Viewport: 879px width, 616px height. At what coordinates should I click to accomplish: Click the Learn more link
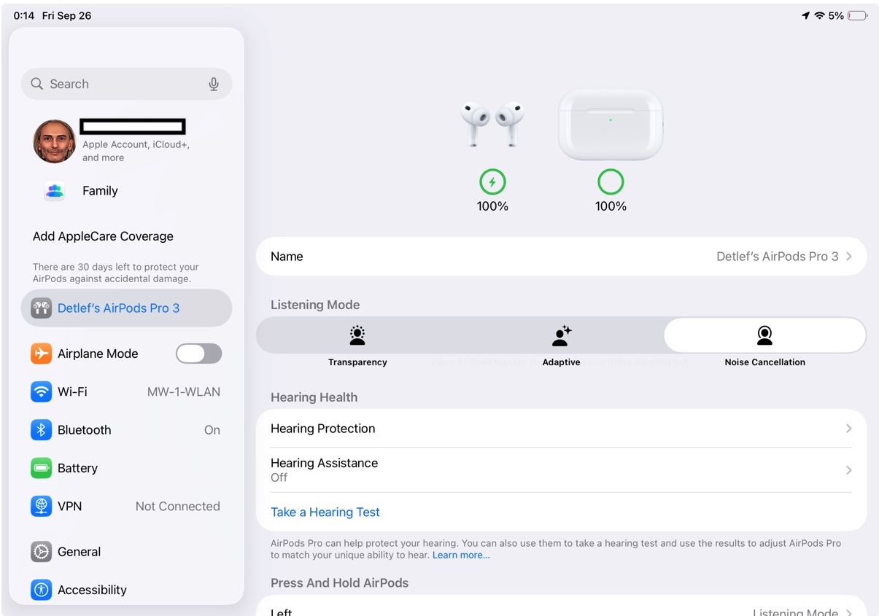click(x=461, y=555)
